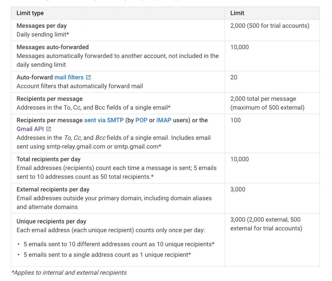This screenshot has width=332, height=281.
Task: Click the Messages auto-forwarded heading
Action: [52, 47]
